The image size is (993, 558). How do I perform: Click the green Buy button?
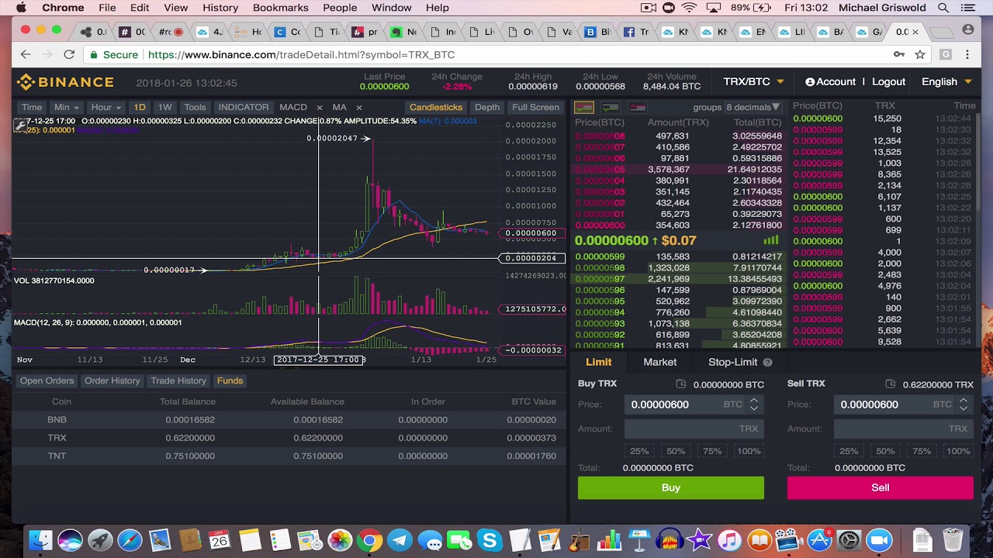(671, 487)
